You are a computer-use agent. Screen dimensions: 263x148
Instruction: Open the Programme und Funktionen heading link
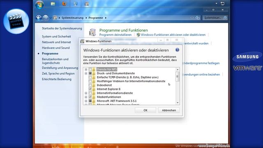pos(124,30)
